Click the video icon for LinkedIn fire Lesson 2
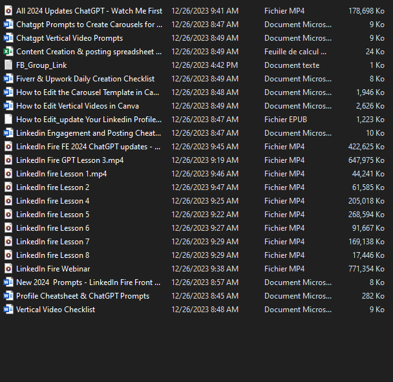The height and width of the screenshot is (382, 393). coord(8,187)
